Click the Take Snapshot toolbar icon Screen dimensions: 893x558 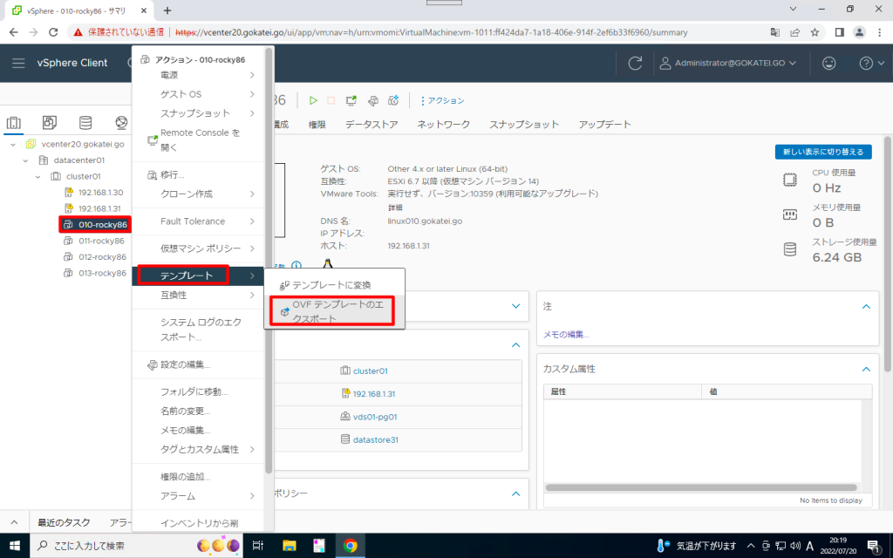click(x=393, y=101)
